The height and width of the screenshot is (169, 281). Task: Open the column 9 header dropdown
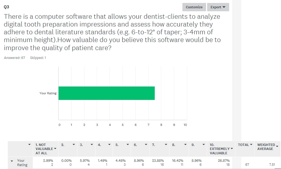[204, 145]
